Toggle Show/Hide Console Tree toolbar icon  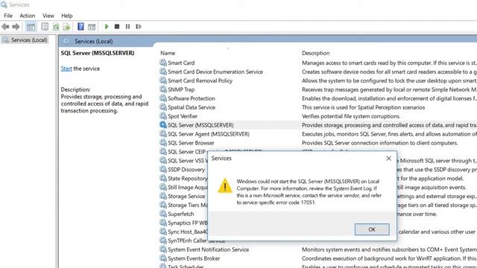[31, 27]
